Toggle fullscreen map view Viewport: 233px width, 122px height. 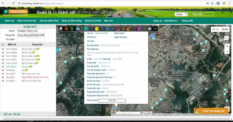pyautogui.click(x=227, y=38)
